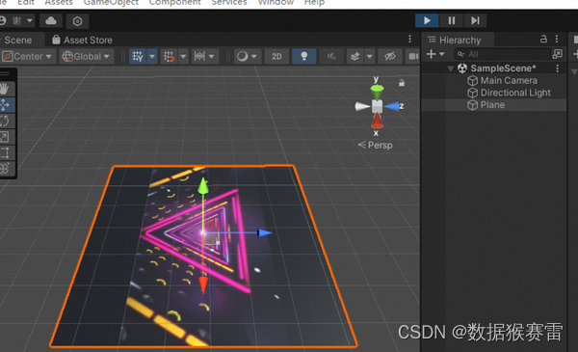
Task: Open the account dropdown arrow
Action: point(29,20)
